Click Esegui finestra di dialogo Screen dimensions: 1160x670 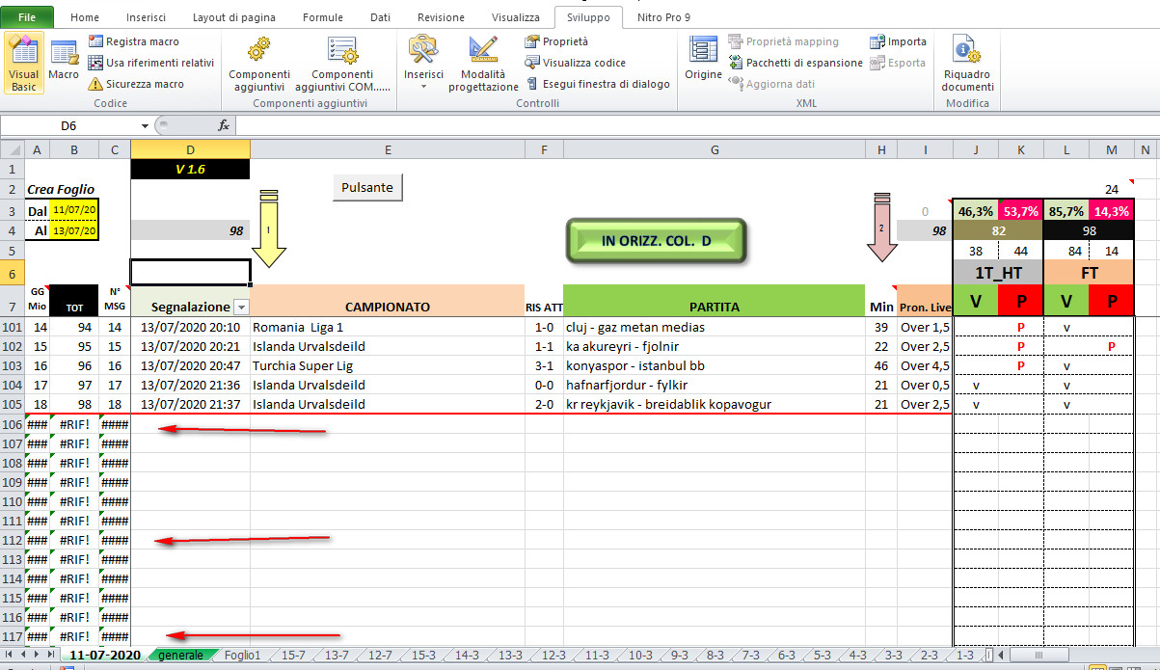point(597,84)
